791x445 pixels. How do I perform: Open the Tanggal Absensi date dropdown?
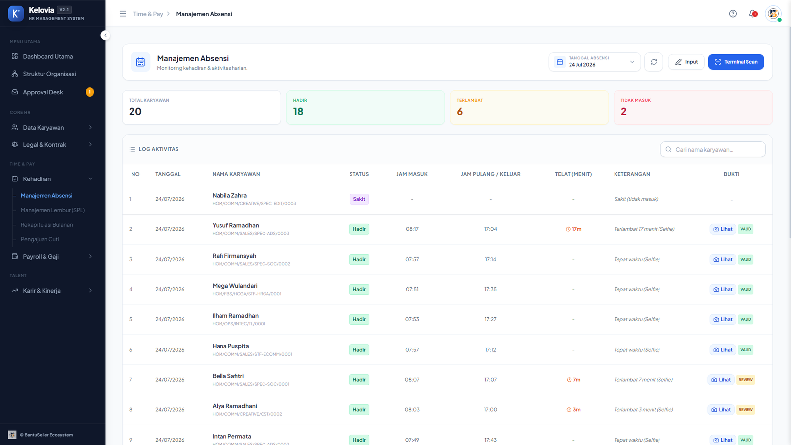[x=595, y=62]
